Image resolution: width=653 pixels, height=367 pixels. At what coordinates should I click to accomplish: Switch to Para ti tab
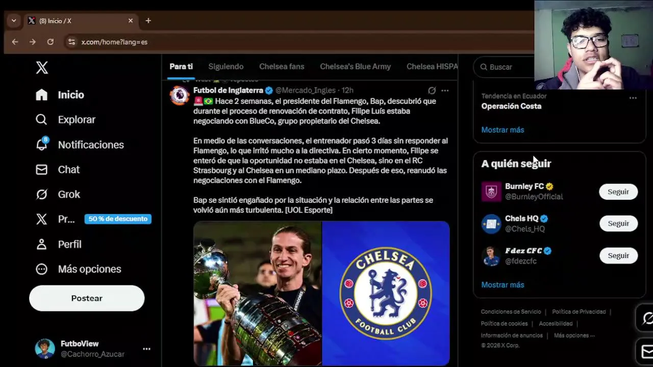181,67
